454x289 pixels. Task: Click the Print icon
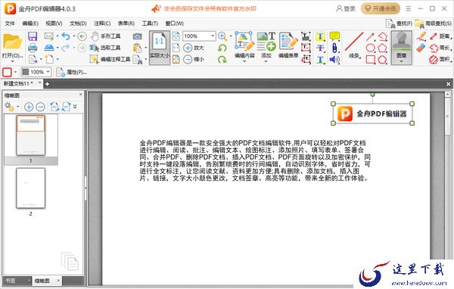tap(33, 48)
